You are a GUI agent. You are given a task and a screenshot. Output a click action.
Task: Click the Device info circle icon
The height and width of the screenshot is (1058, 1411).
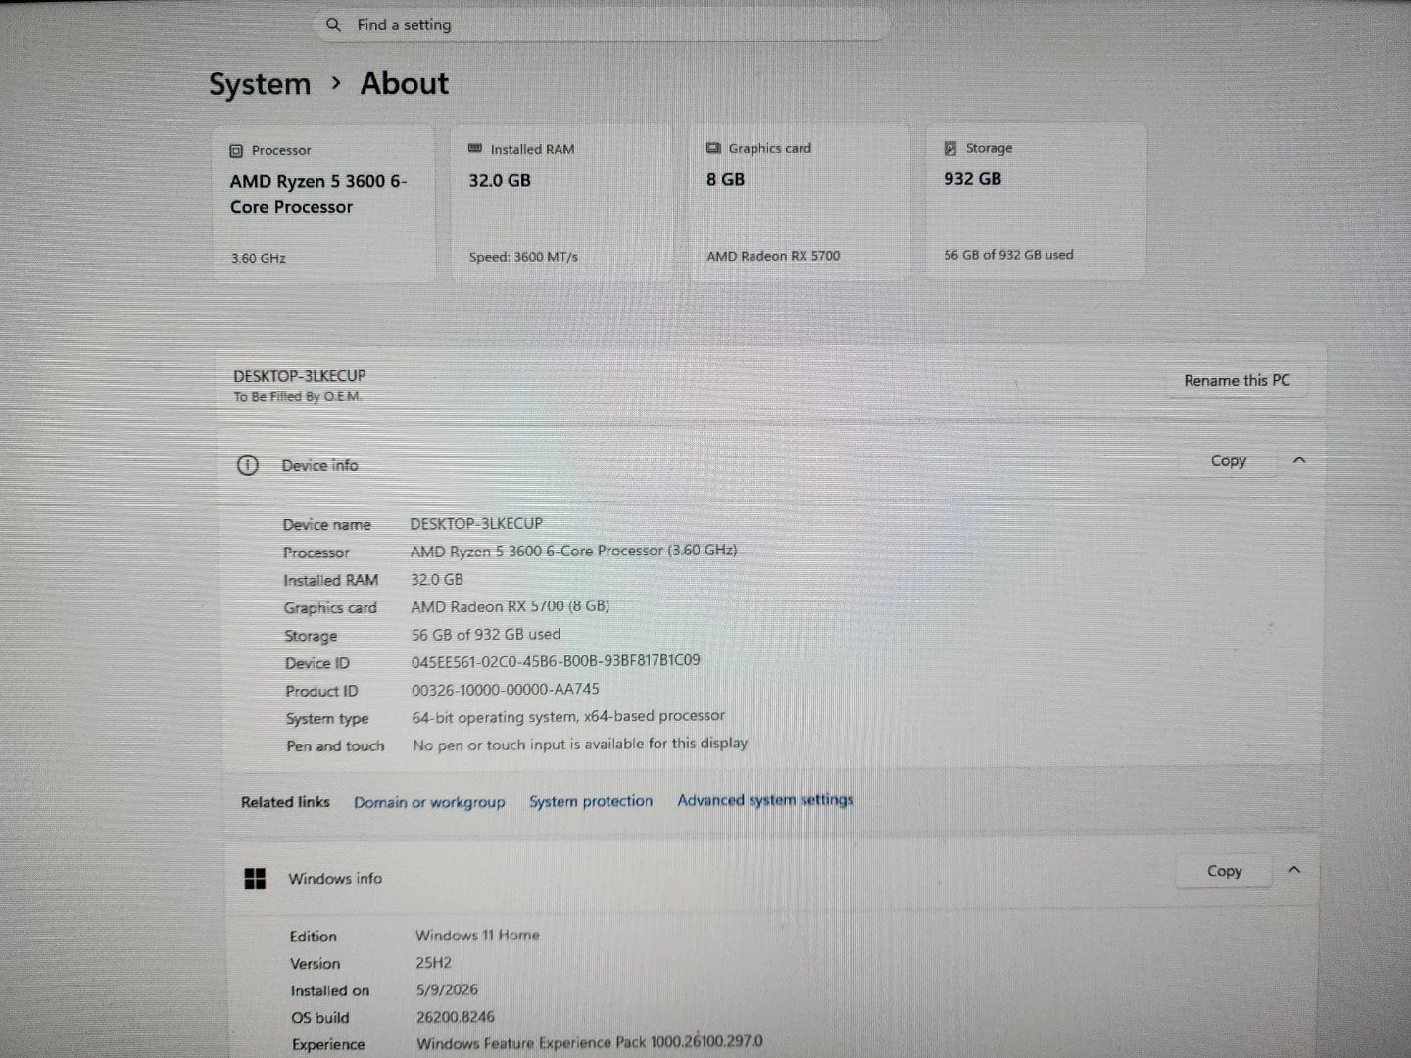[x=248, y=465]
